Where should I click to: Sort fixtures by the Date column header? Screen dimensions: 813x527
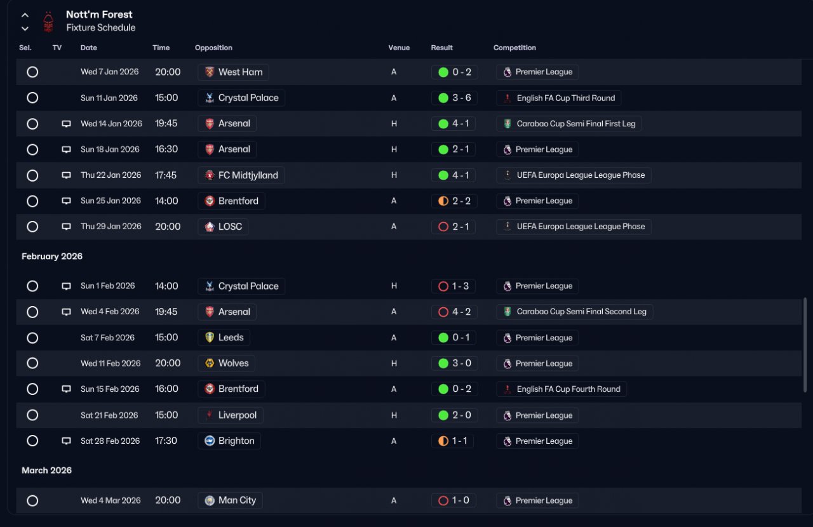tap(89, 48)
